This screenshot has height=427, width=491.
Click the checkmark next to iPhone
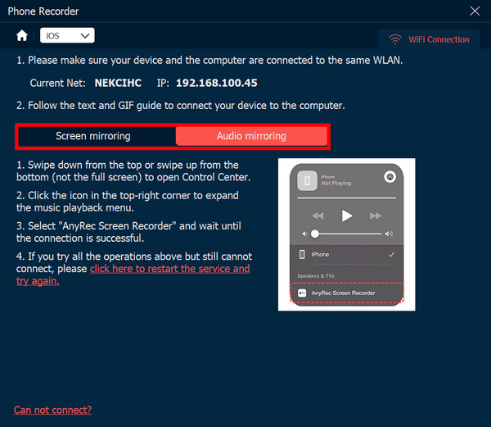point(390,255)
